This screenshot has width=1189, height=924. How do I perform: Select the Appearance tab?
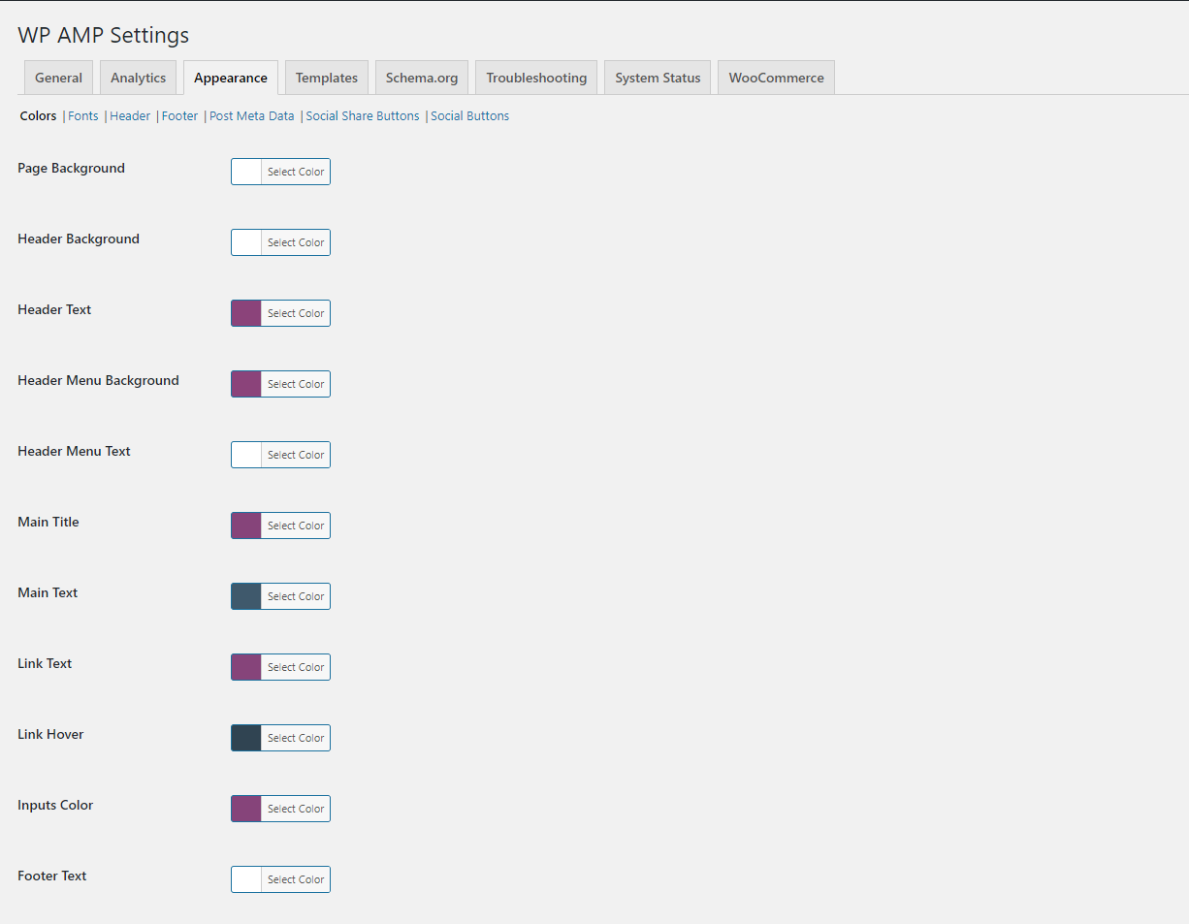231,78
